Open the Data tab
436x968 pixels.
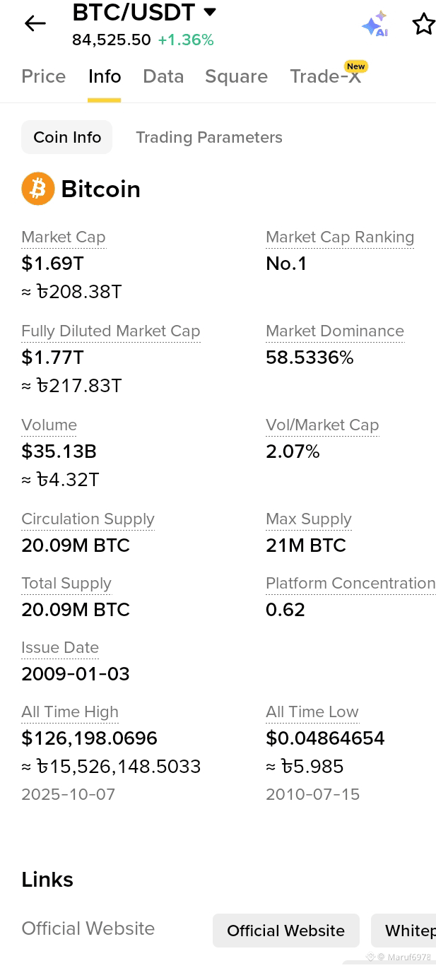pyautogui.click(x=163, y=76)
